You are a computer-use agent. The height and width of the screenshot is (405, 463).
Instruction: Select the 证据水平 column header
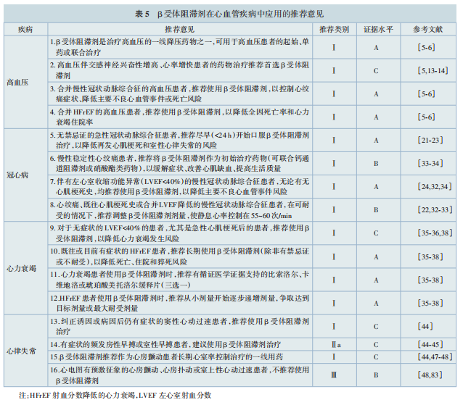378,30
